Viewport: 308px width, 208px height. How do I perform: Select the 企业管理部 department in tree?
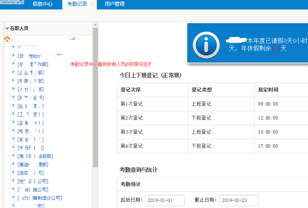pos(30,72)
